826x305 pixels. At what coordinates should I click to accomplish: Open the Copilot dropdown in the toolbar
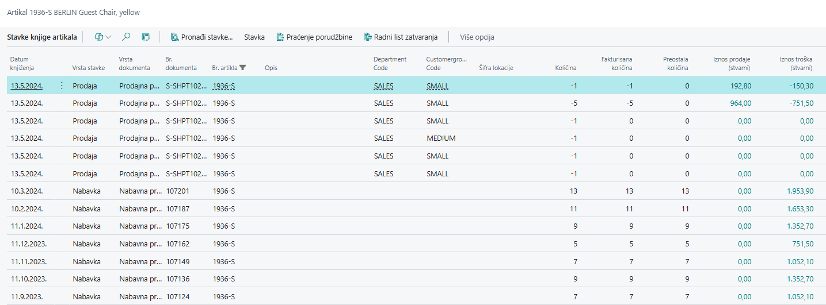(x=102, y=37)
